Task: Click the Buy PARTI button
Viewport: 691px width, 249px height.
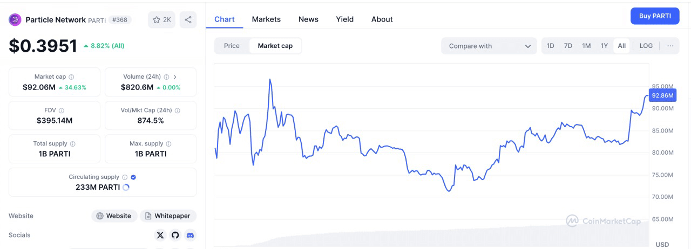Action: coord(655,16)
